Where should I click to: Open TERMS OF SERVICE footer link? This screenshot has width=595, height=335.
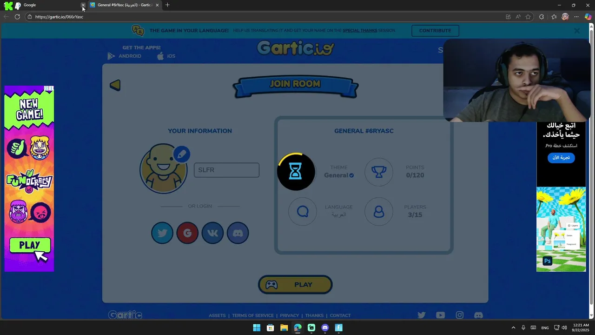coord(253,315)
